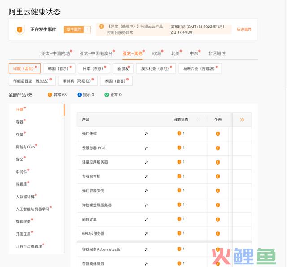Click today's status shield for 弹性伸缩
287x267 pixels.
[218, 134]
